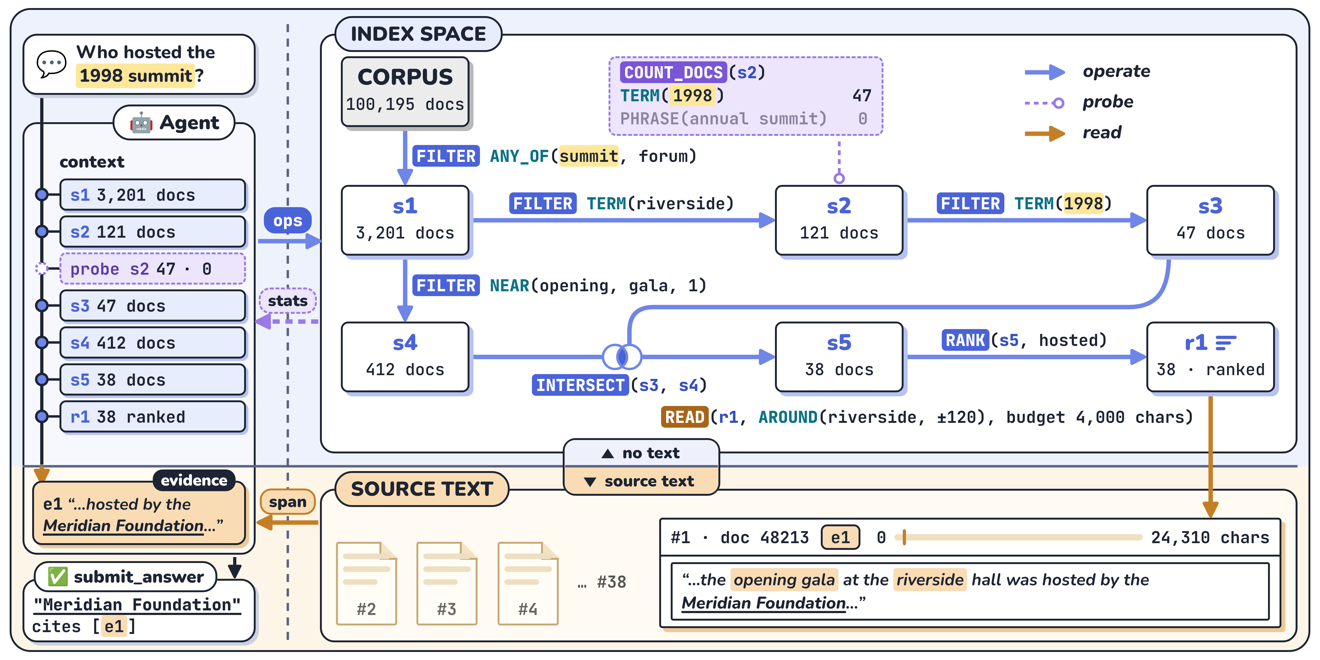Click the span pill label
The height and width of the screenshot is (660, 1320).
288,502
